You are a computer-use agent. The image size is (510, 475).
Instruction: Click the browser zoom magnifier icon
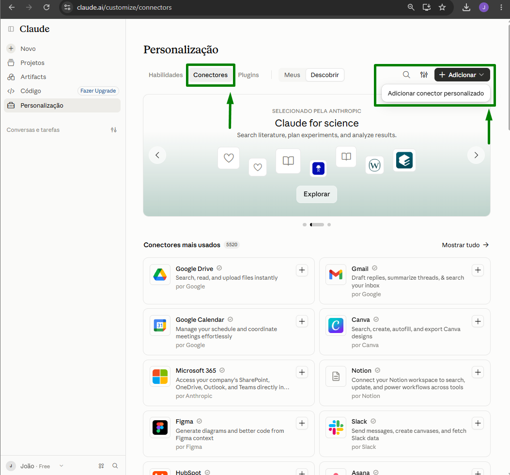pyautogui.click(x=411, y=7)
